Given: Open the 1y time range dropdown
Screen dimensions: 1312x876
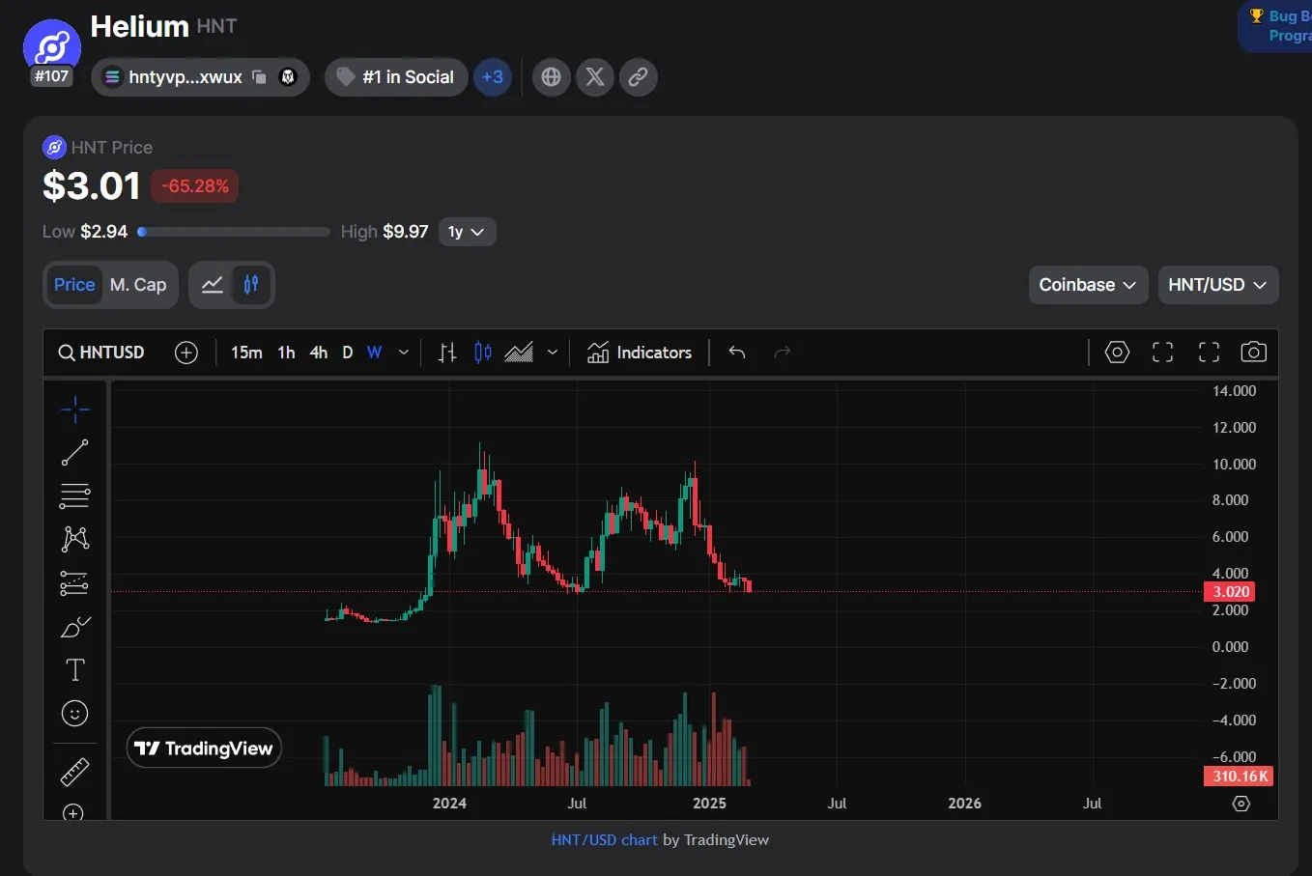Looking at the screenshot, I should (x=467, y=232).
